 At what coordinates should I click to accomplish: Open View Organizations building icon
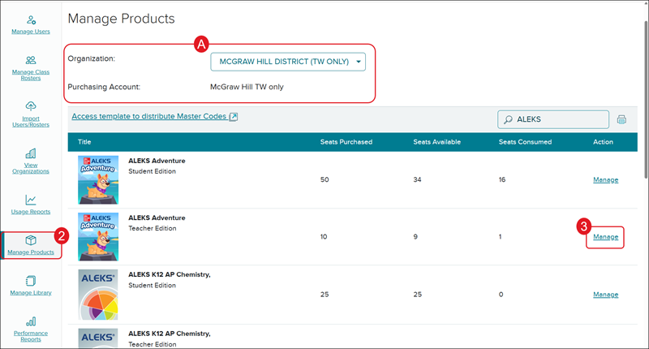pyautogui.click(x=31, y=153)
